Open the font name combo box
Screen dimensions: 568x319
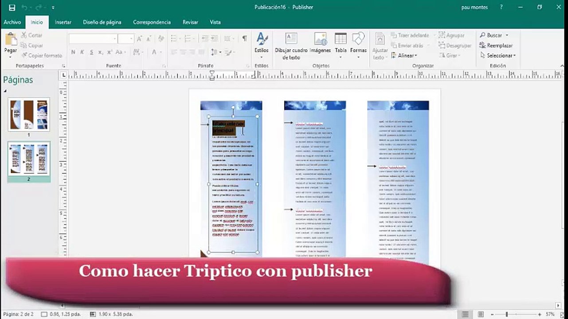[93, 39]
